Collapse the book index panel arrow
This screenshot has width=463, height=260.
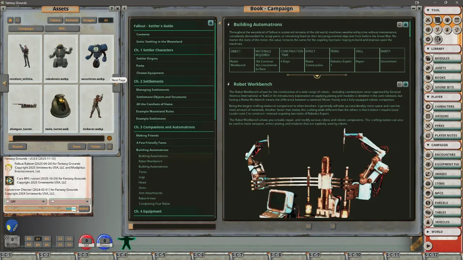(x=219, y=23)
